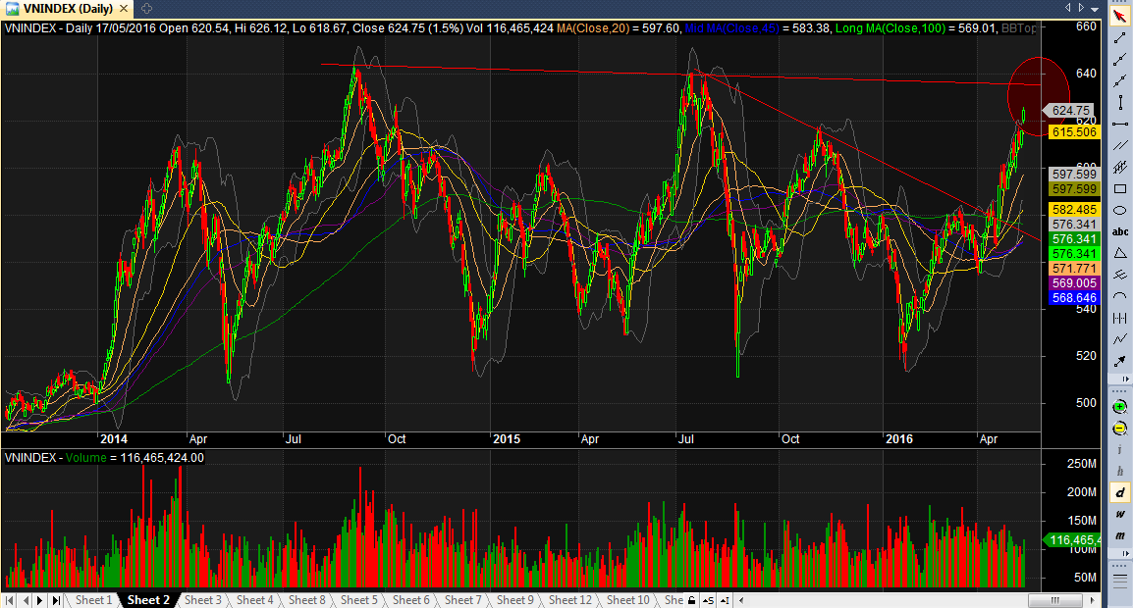
Task: Choose the ellipse drawing tool
Action: [1119, 211]
